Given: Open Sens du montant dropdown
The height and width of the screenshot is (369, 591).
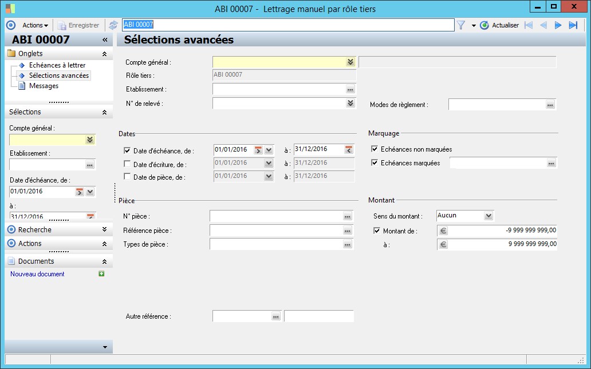Looking at the screenshot, I should click(x=488, y=216).
